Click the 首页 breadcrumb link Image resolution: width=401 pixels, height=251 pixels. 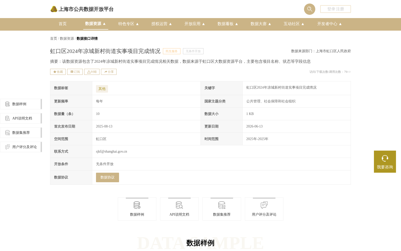(x=54, y=39)
